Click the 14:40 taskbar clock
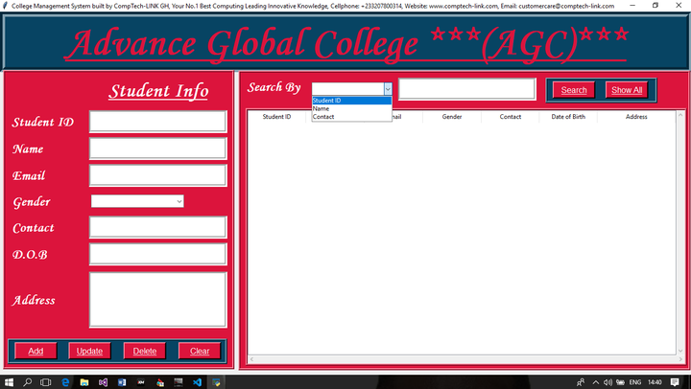 click(x=655, y=382)
